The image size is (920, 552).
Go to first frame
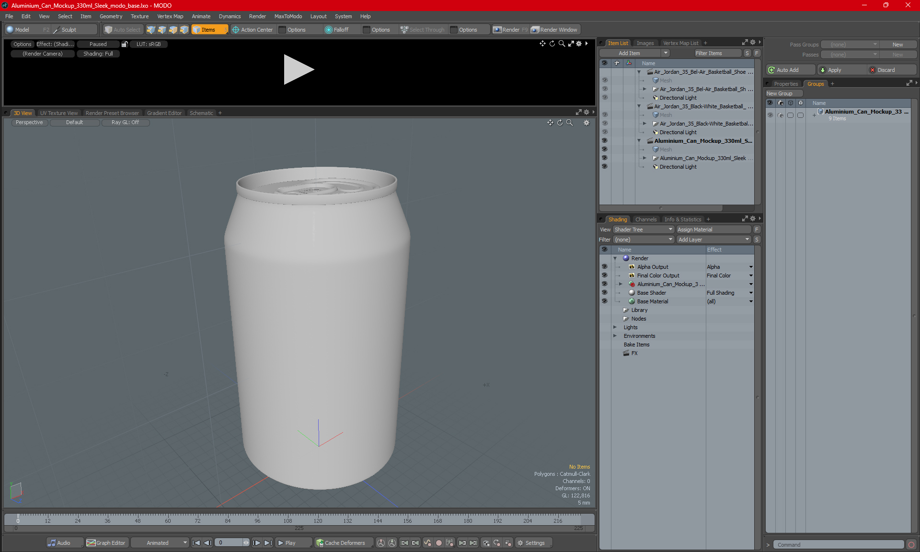pyautogui.click(x=196, y=543)
